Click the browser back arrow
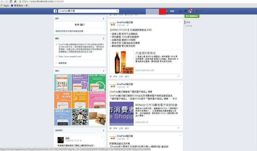The width and height of the screenshot is (257, 151). click(2, 1)
